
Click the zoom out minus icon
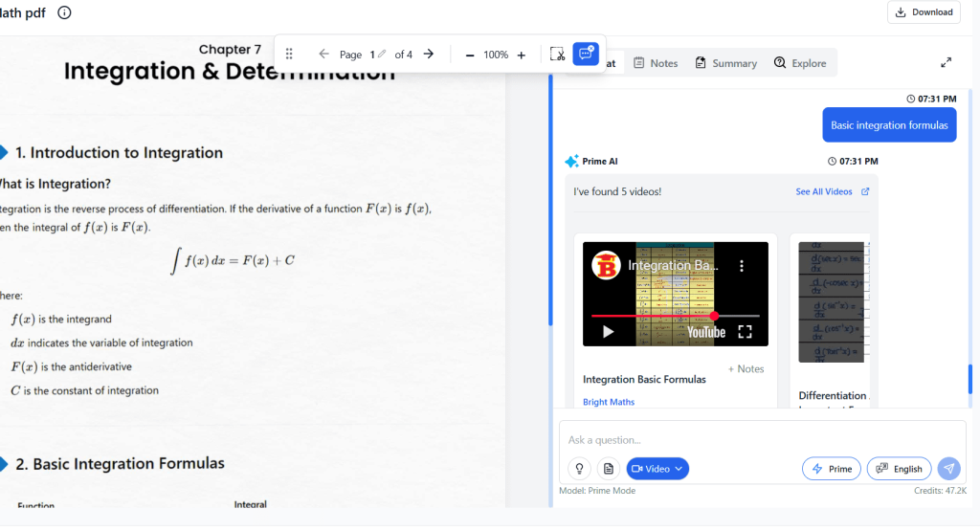pos(470,55)
